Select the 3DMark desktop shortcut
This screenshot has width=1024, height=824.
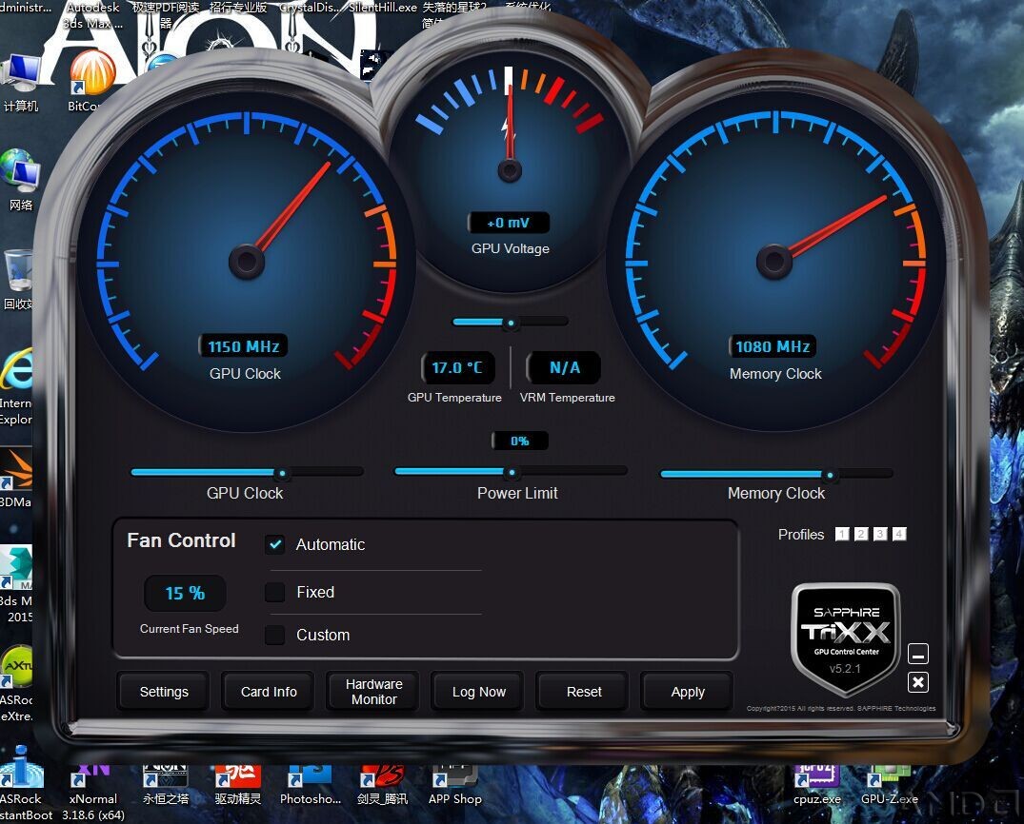tap(16, 478)
